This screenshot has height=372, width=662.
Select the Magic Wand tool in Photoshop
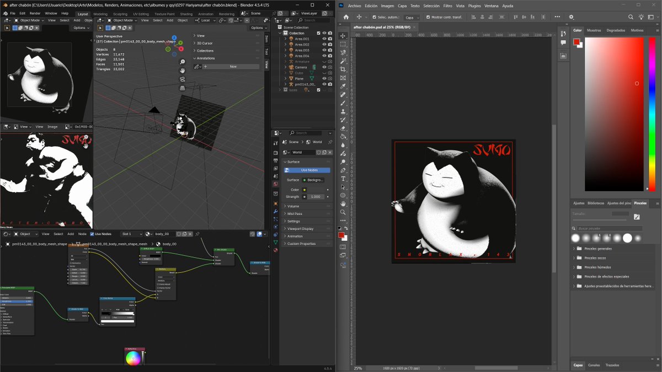click(x=343, y=61)
